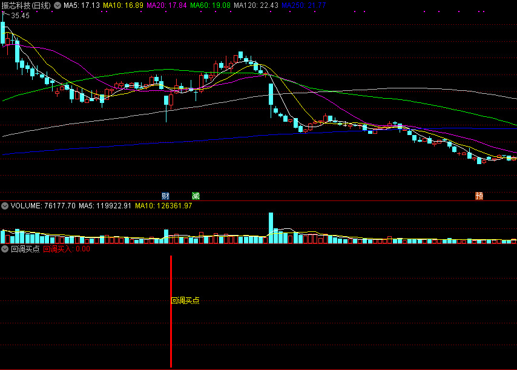Screen dimensions: 517x370
Task: Click the 35.45 high price label
Action: point(20,16)
